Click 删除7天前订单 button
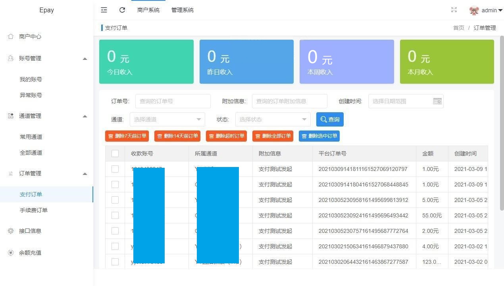This screenshot has width=504, height=286. (x=127, y=136)
